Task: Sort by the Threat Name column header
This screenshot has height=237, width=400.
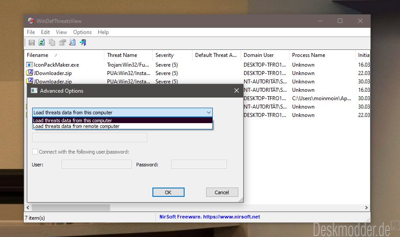Action: [128, 55]
